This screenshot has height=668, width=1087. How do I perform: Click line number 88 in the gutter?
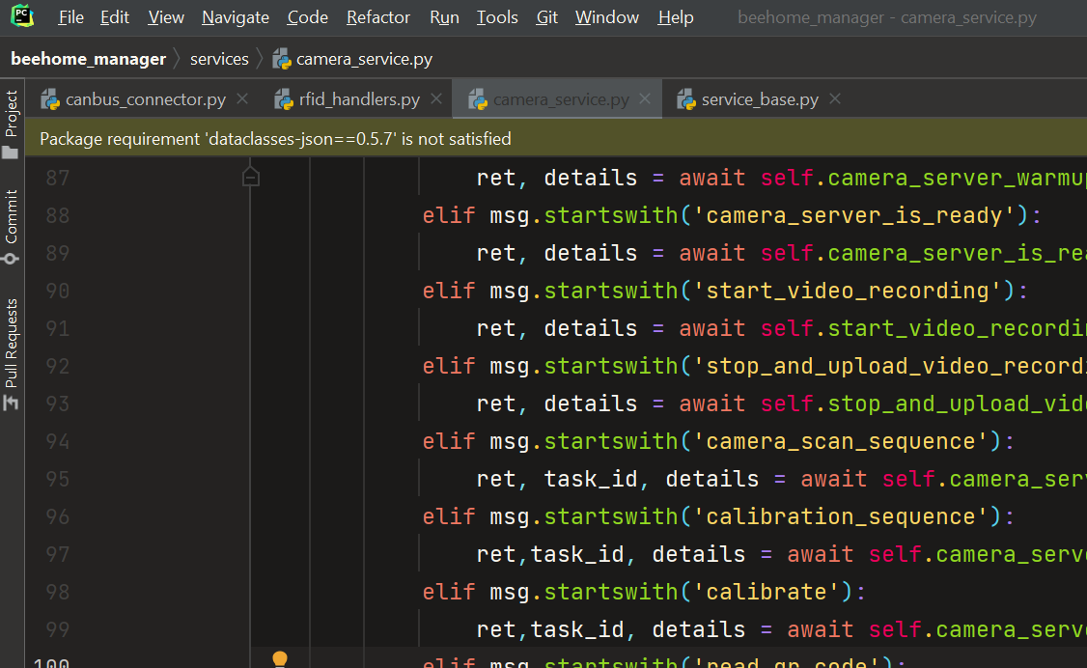click(x=58, y=215)
